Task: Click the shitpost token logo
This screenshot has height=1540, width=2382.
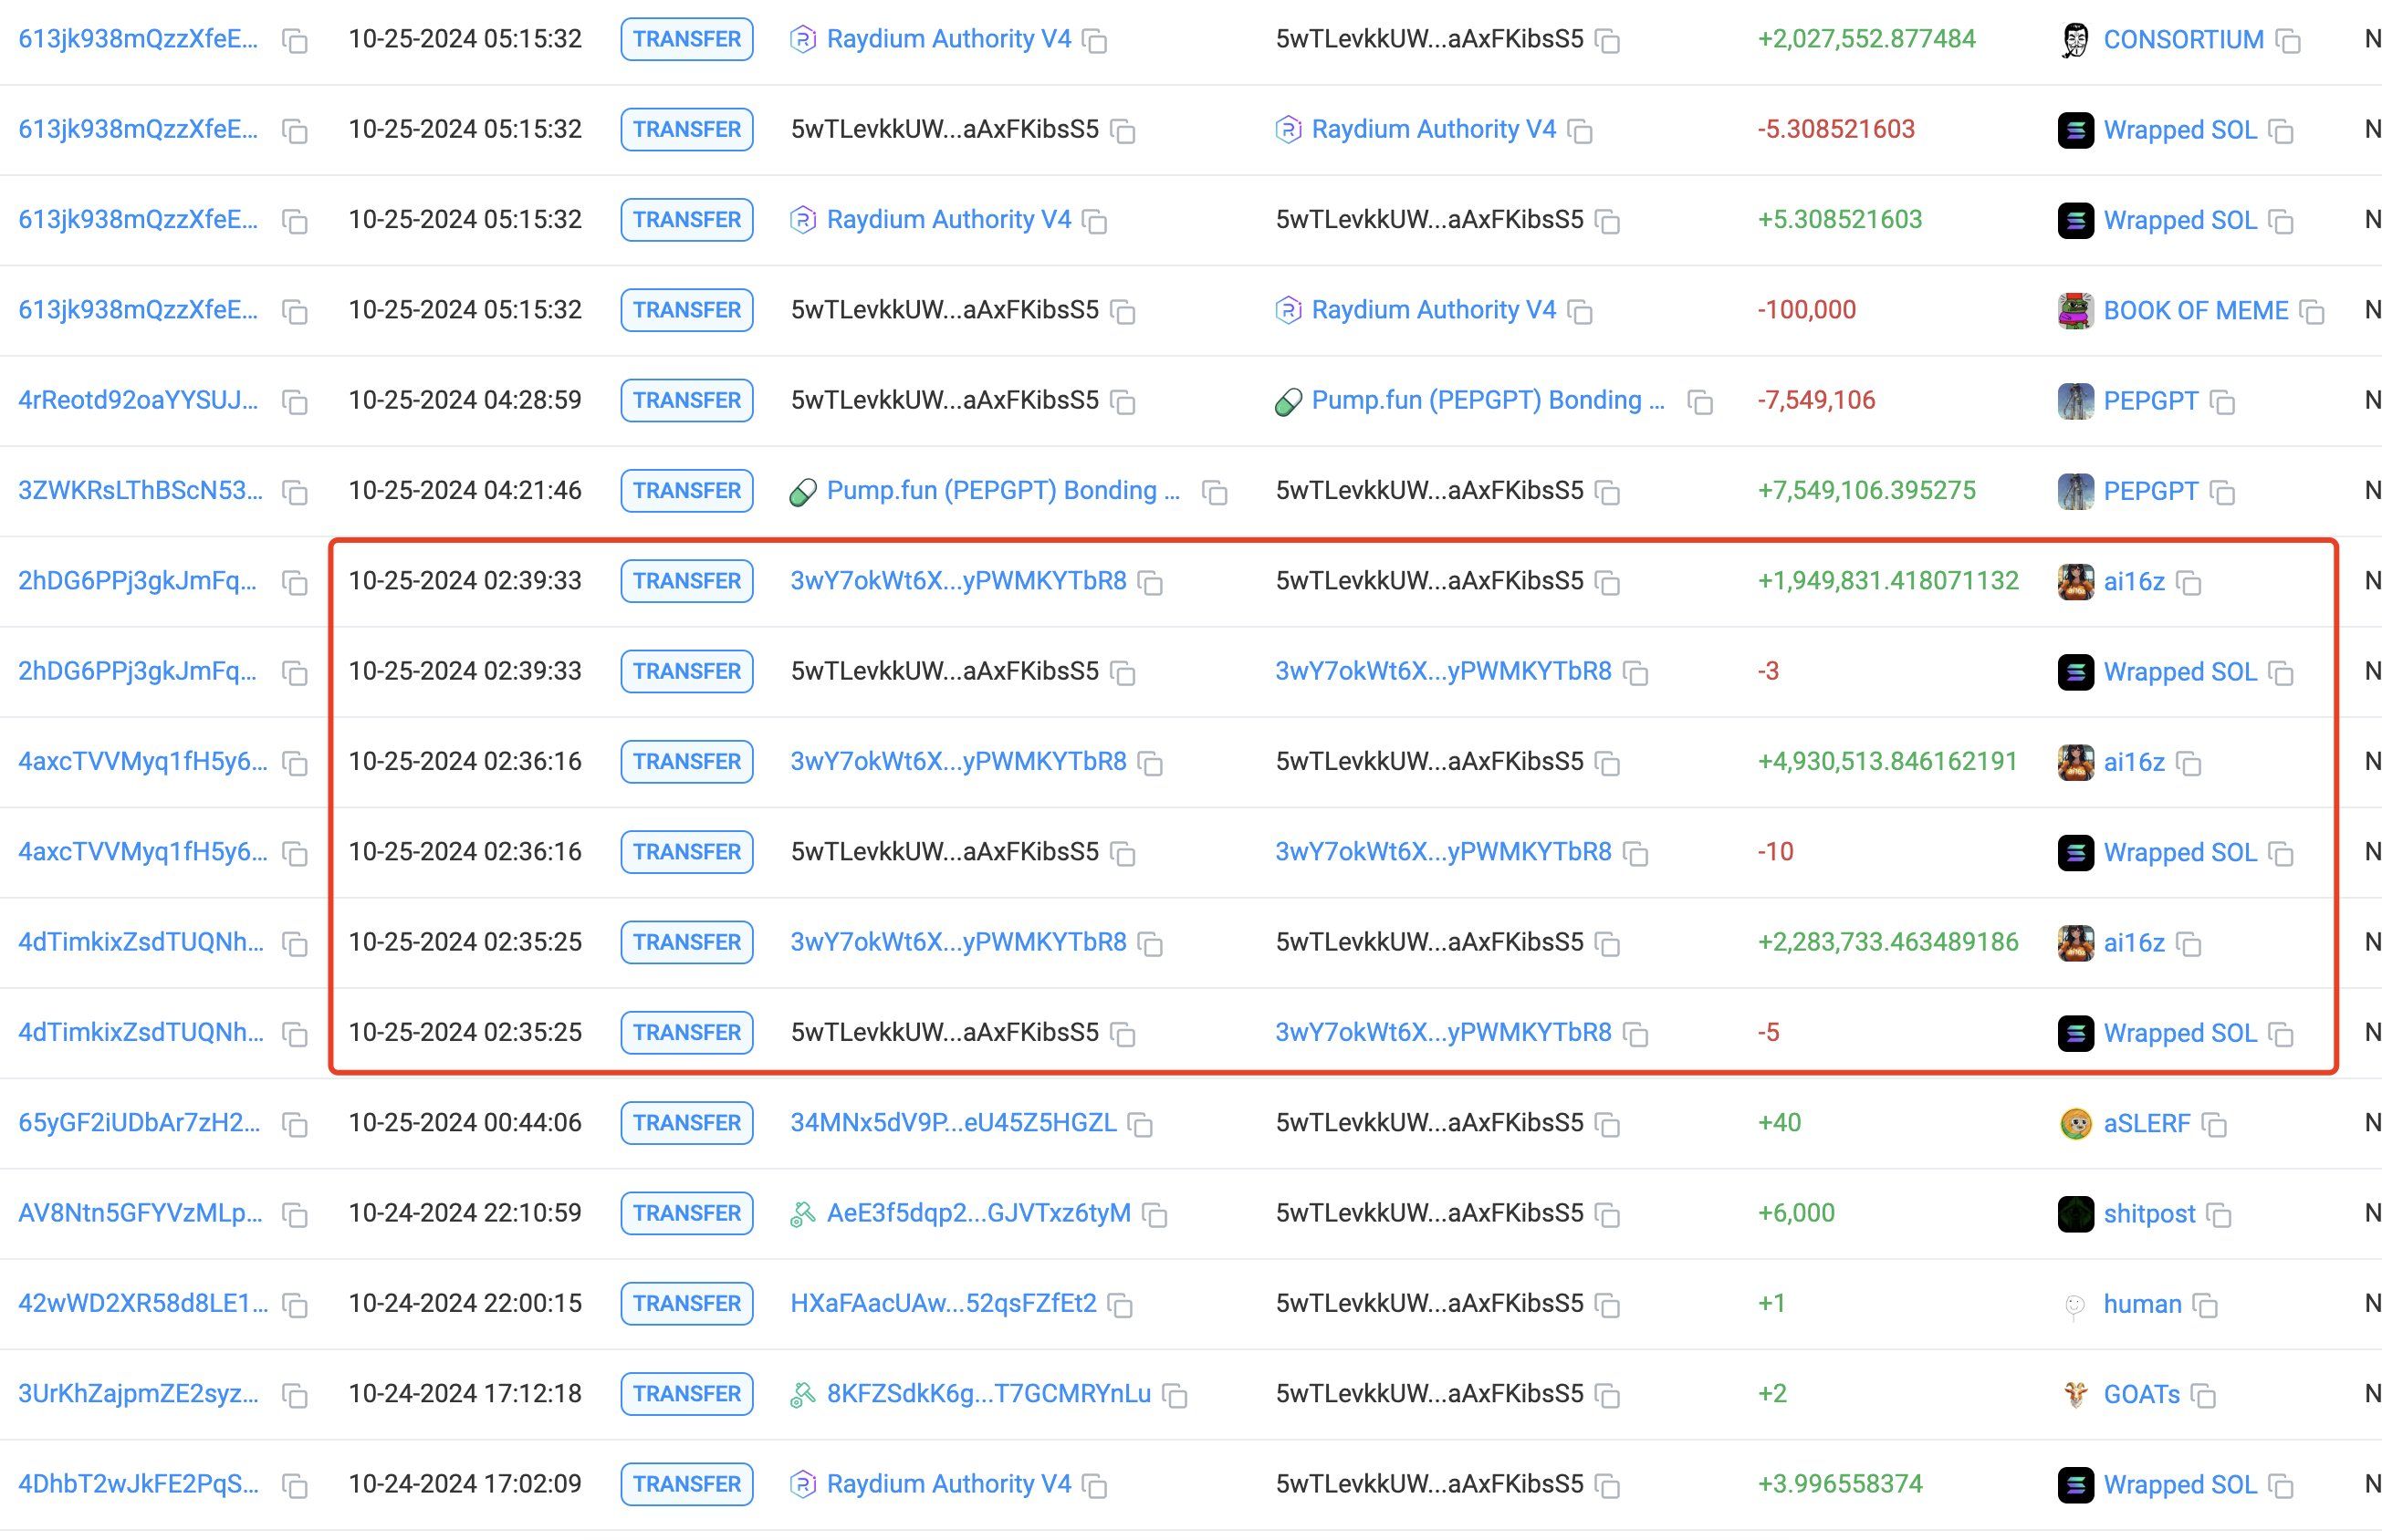Action: [2074, 1214]
